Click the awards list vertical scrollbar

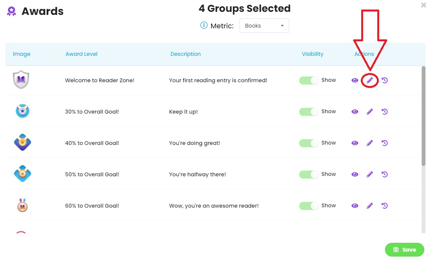424,116
